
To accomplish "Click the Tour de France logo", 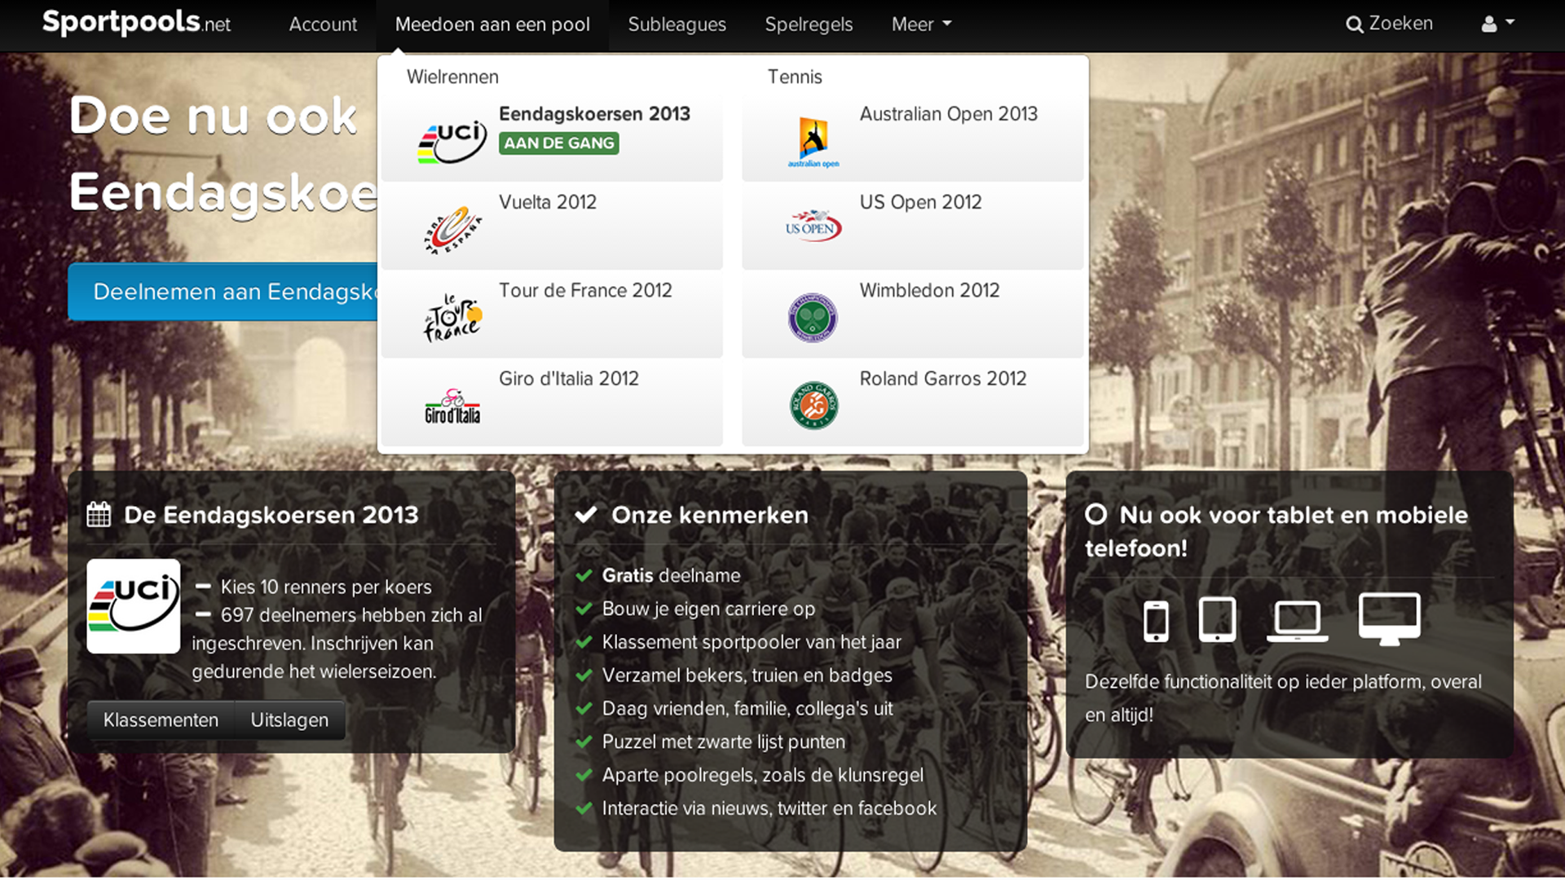I will [452, 318].
